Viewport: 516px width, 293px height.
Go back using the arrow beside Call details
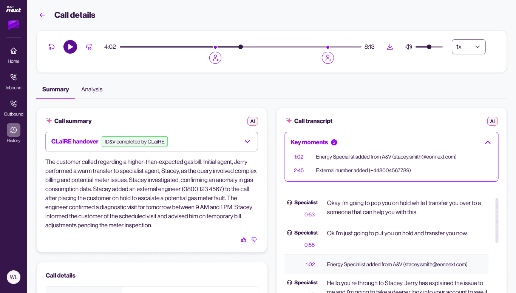tap(42, 15)
